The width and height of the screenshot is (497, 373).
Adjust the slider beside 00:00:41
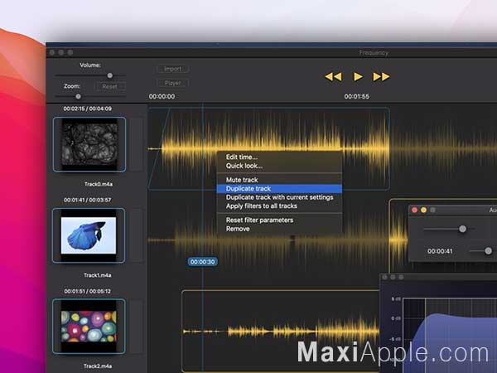coord(488,251)
